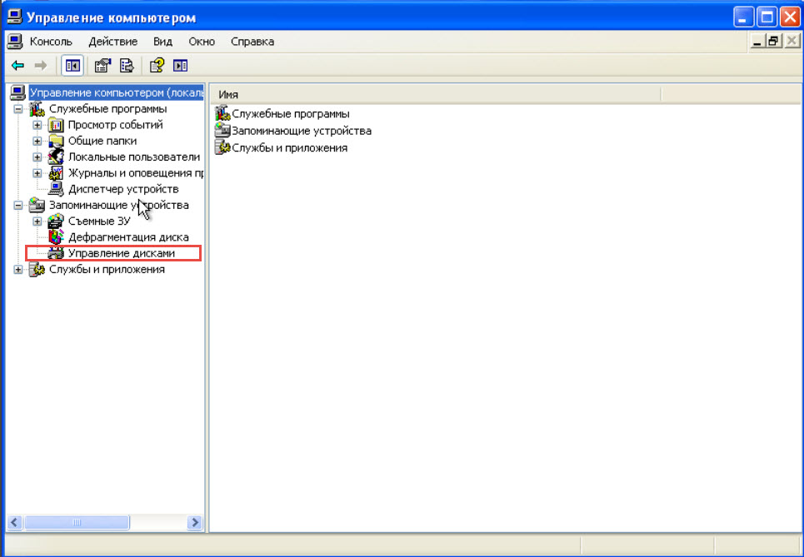Screen dimensions: 804x557
Task: Click the Съемные ЗУ tree icon
Action: tap(55, 221)
